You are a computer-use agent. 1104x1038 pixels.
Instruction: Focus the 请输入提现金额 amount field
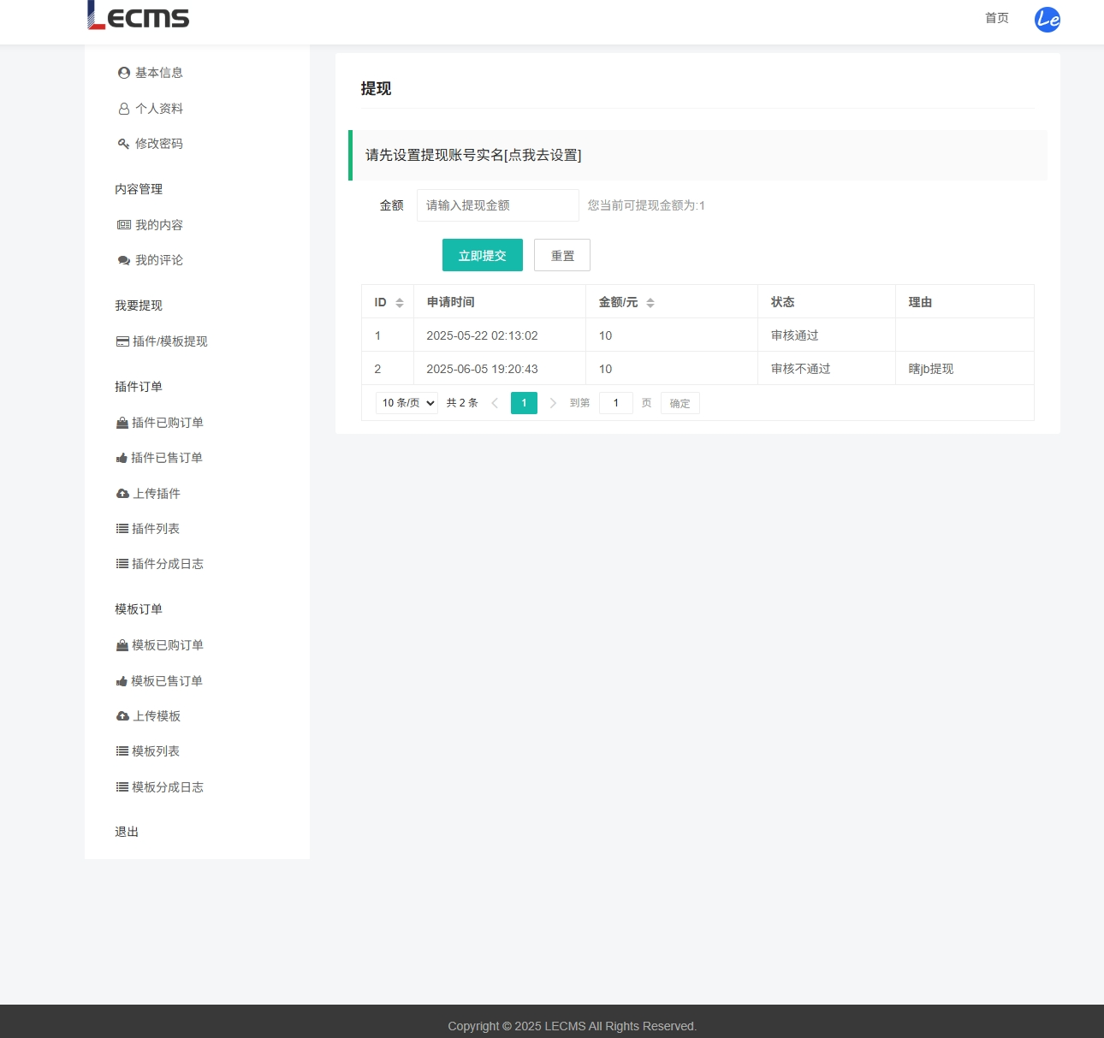point(498,205)
